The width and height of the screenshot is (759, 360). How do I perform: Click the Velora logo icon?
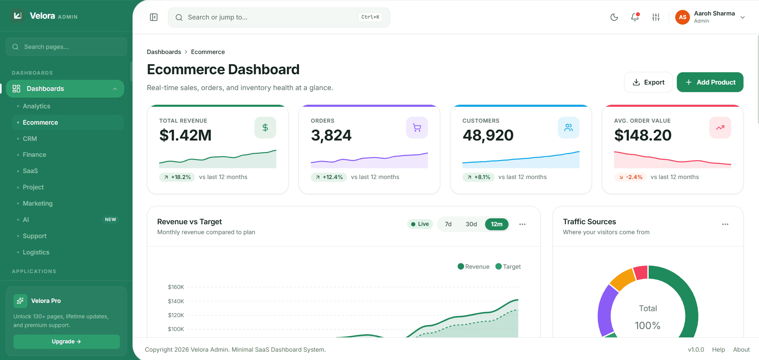pos(17,16)
